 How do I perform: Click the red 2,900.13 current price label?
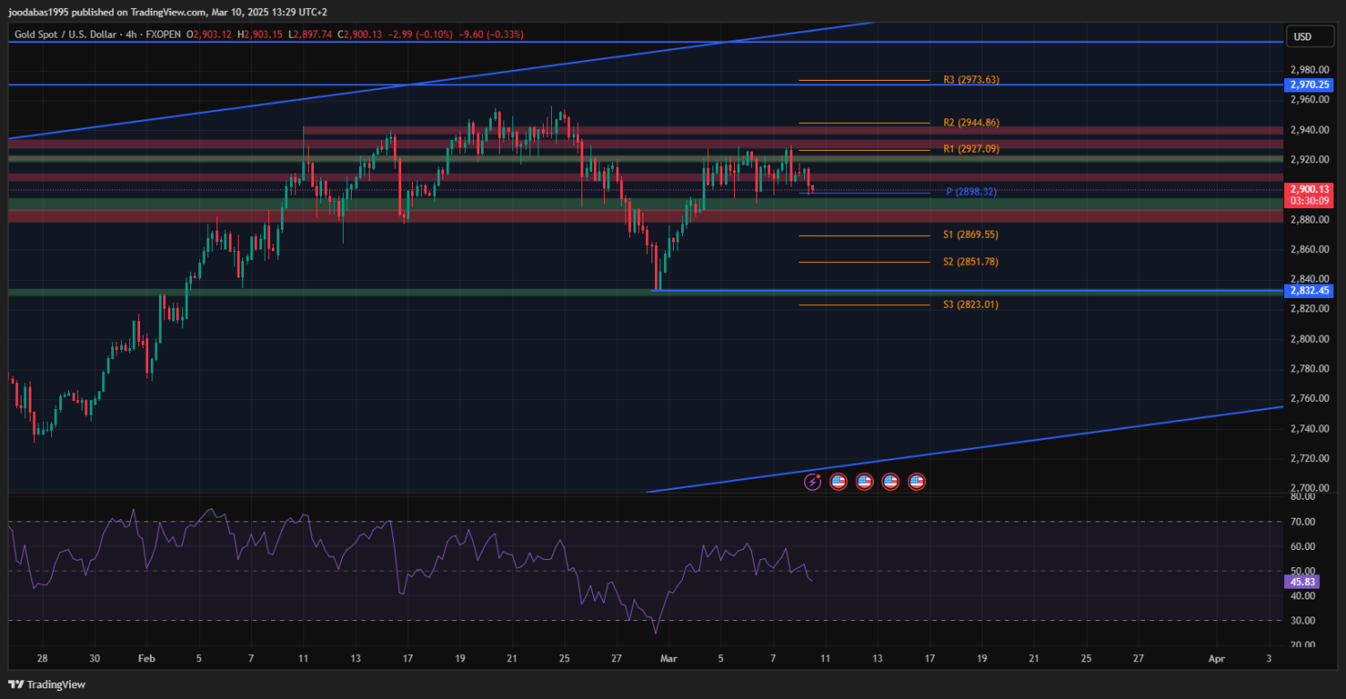(1310, 189)
